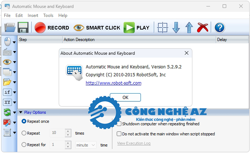Click OK in the About dialog
The height and width of the screenshot is (153, 250).
coord(125,97)
